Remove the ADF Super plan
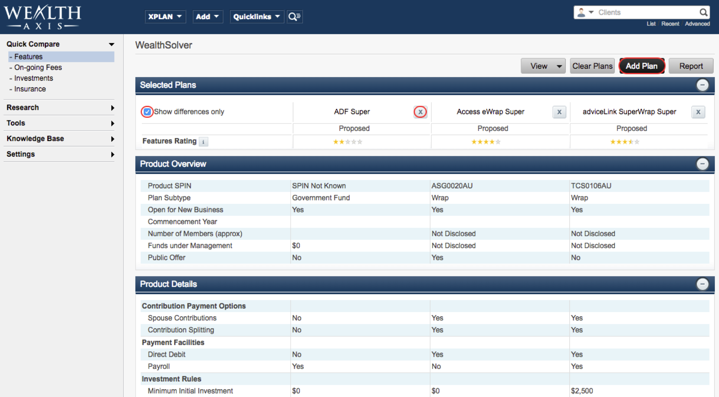The image size is (719, 397). (x=420, y=112)
